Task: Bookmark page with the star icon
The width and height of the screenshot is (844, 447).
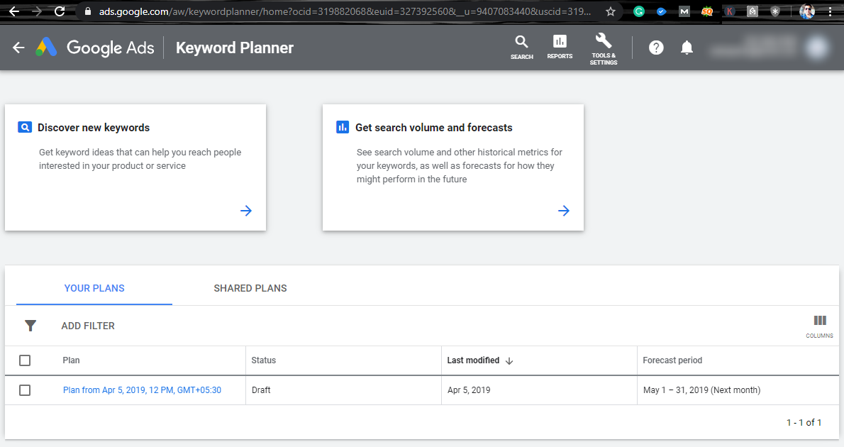Action: (x=611, y=11)
